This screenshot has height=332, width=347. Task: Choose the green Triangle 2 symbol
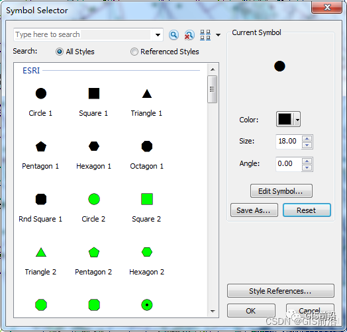pos(40,252)
